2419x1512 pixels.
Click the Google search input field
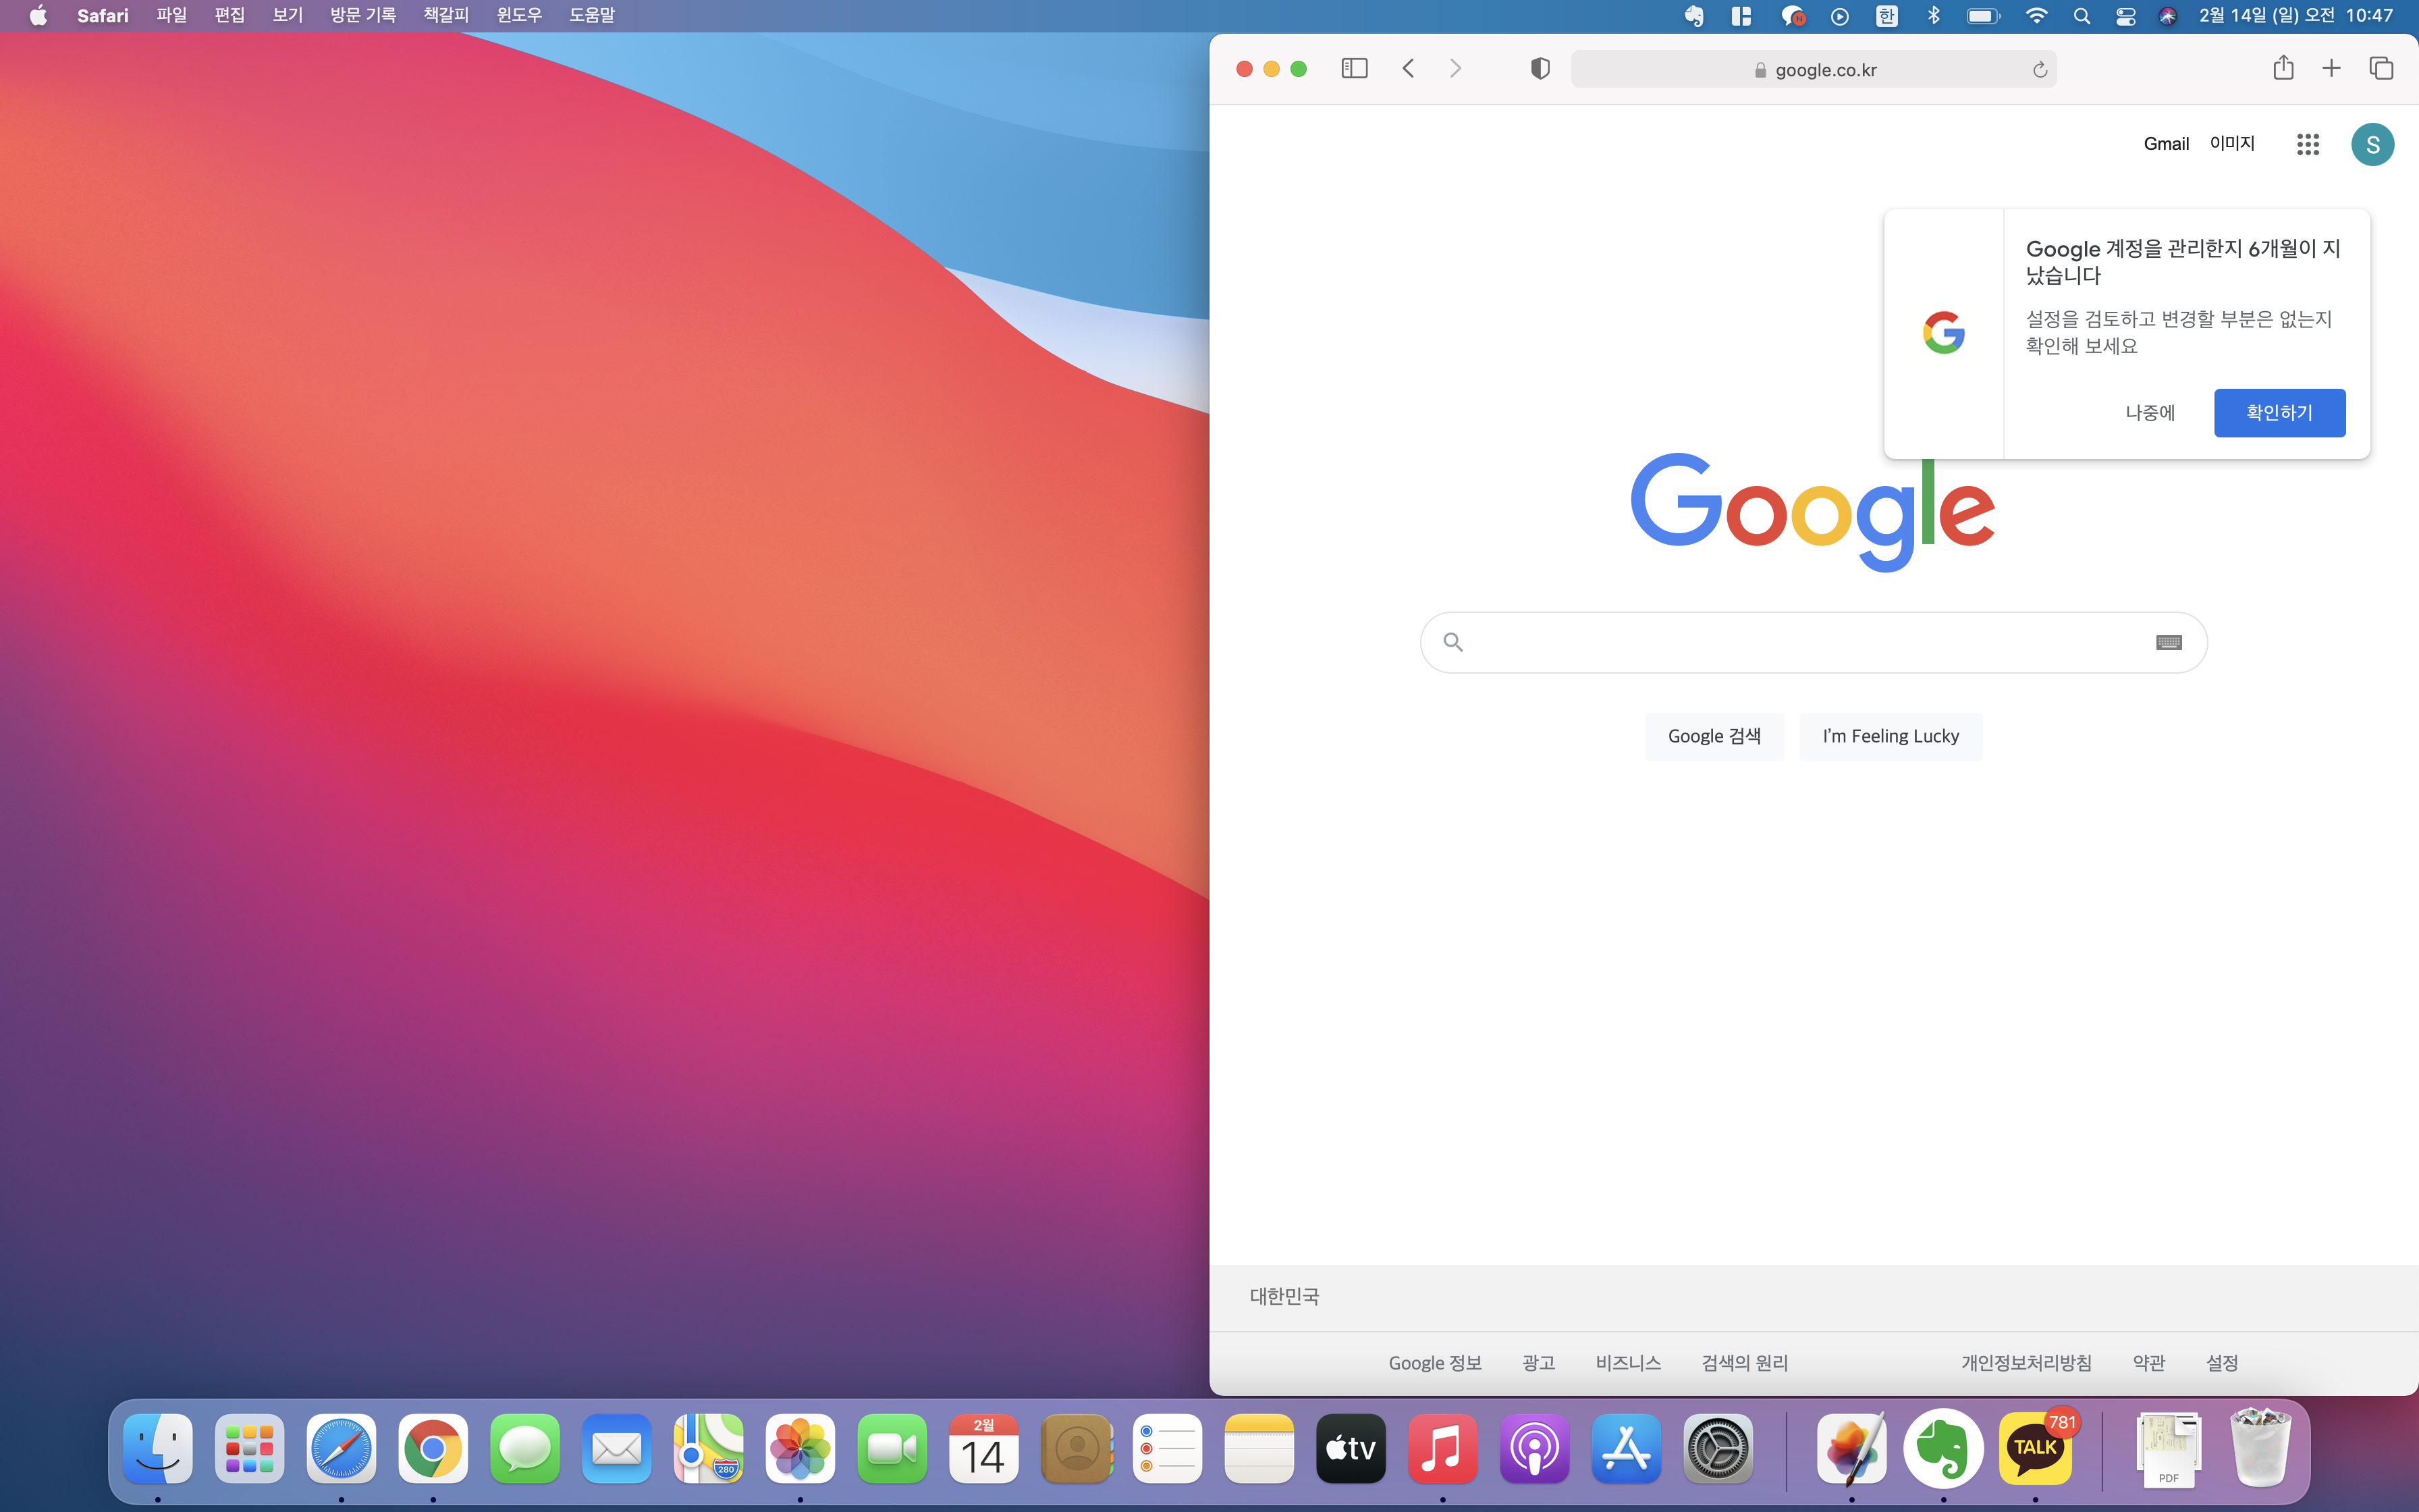[1799, 642]
